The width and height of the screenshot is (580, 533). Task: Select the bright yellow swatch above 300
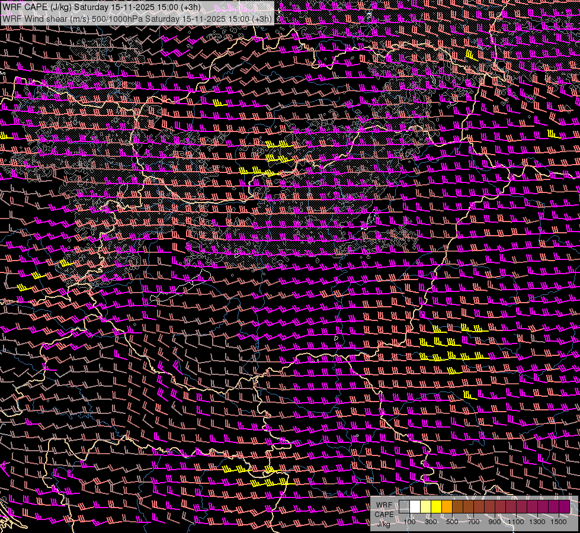(x=437, y=506)
